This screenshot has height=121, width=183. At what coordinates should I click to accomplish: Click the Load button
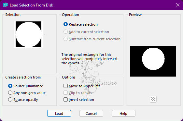click(x=59, y=114)
